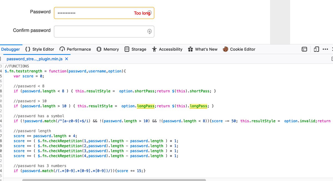Switch the devtools dock layout icon
This screenshot has height=181, width=333.
click(x=304, y=49)
